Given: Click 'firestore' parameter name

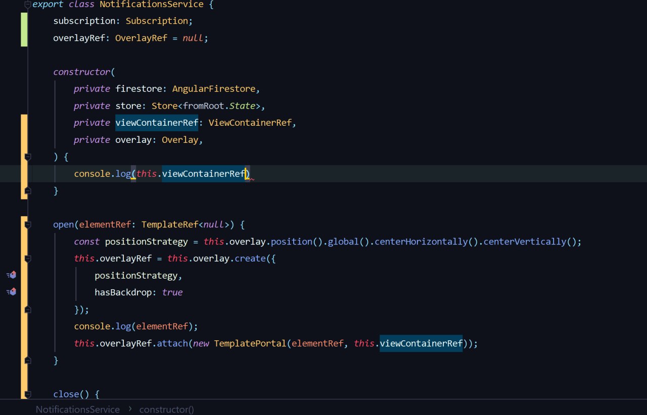Looking at the screenshot, I should (138, 89).
